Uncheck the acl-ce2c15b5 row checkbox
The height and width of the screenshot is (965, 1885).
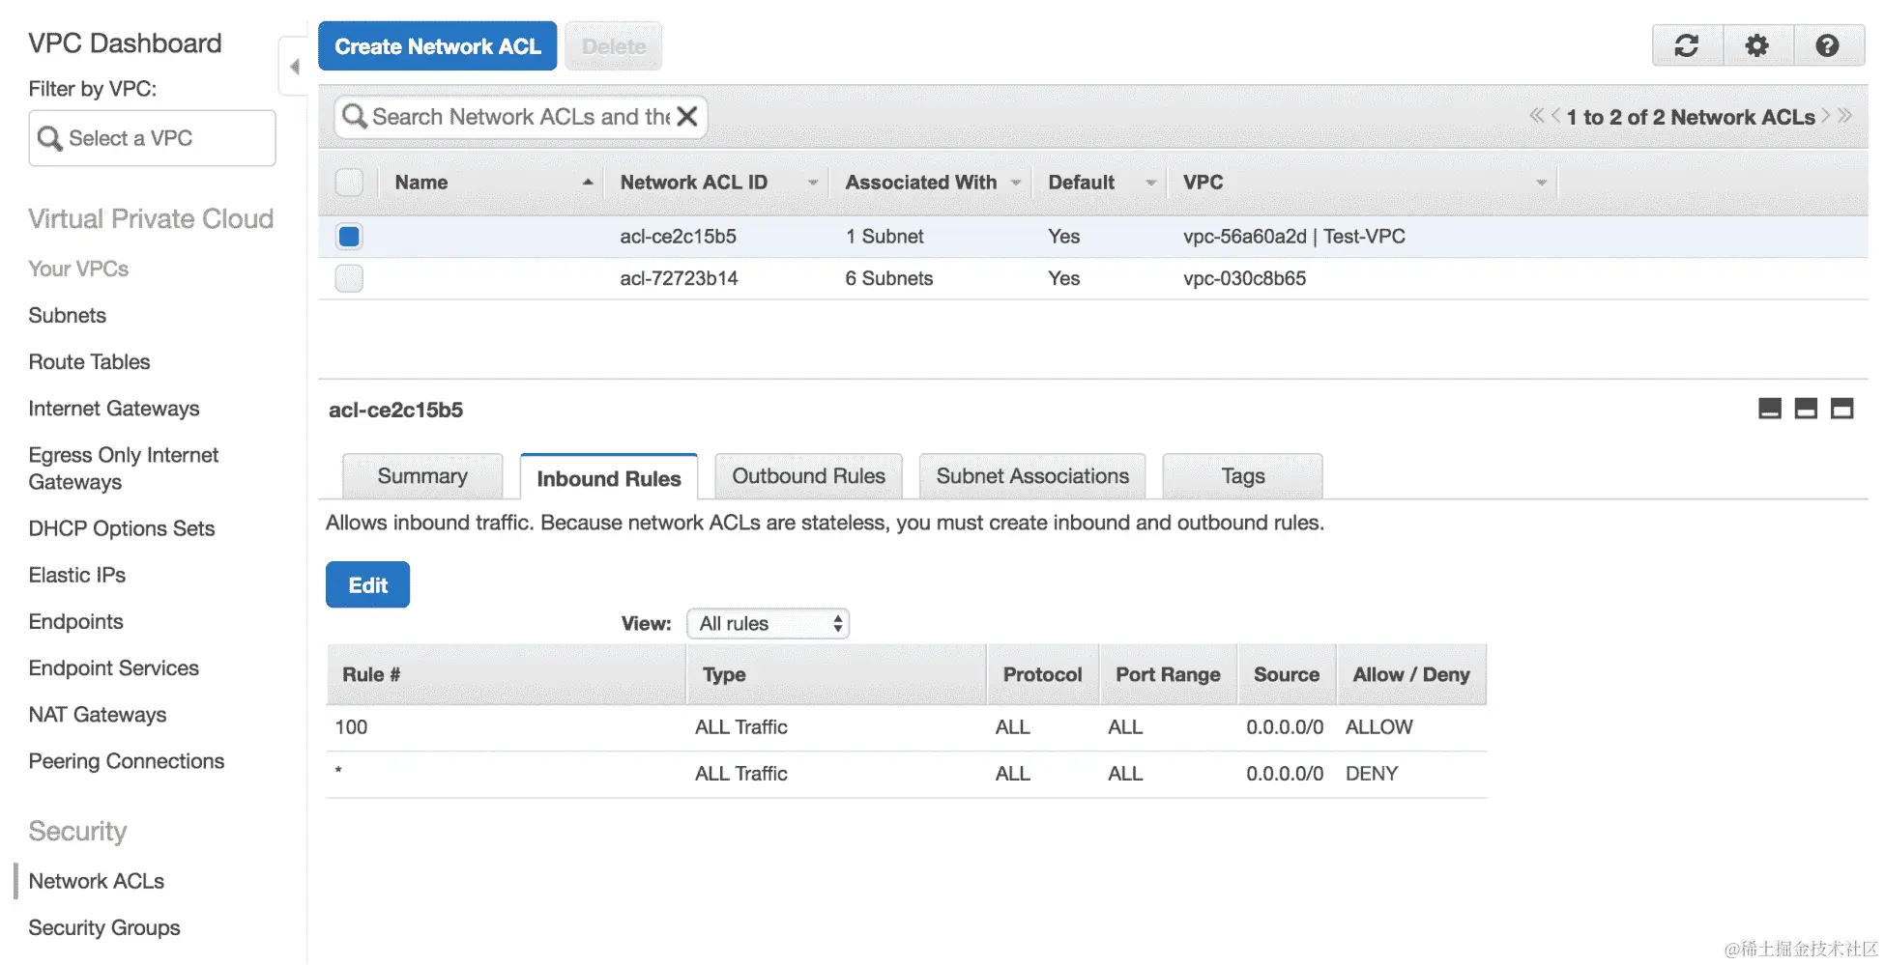click(x=349, y=237)
